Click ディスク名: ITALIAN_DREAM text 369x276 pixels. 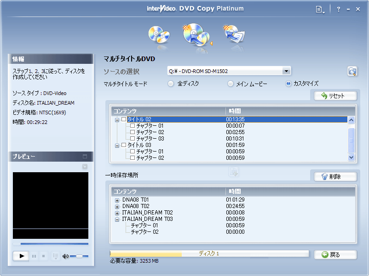pyautogui.click(x=44, y=103)
